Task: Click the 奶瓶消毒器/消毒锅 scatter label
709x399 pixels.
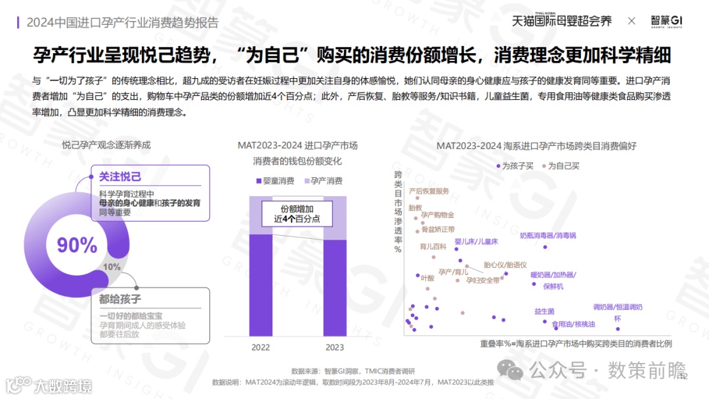Action: (x=548, y=236)
